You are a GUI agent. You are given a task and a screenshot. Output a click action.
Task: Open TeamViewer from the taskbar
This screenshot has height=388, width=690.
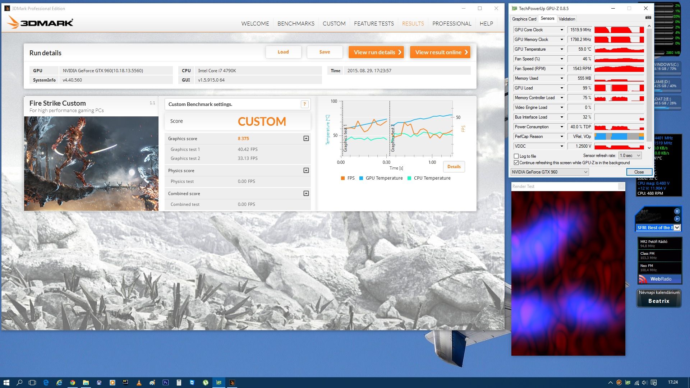(192, 383)
